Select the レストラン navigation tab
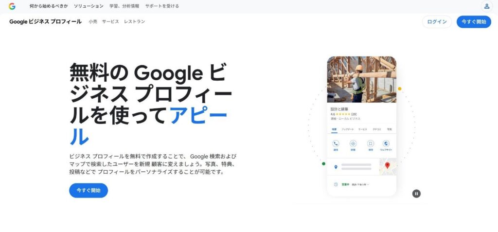Screen dimensions: 498x232 click(134, 22)
